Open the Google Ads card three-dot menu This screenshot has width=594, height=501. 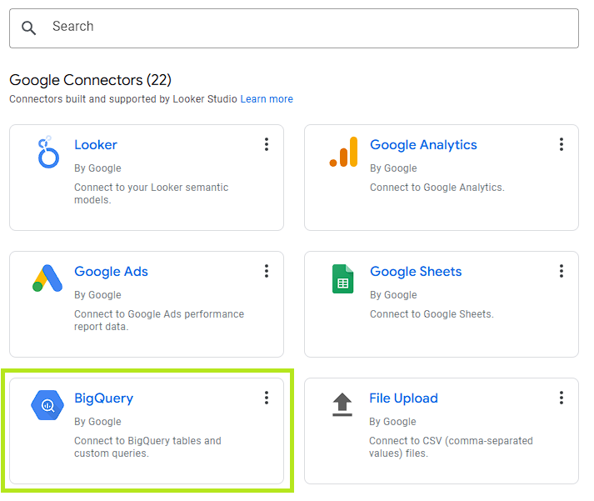click(267, 271)
